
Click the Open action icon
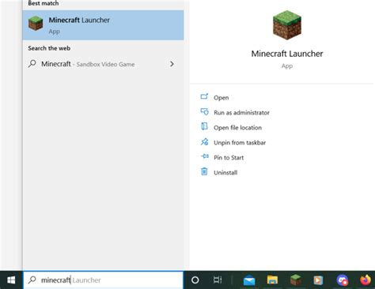tap(204, 96)
